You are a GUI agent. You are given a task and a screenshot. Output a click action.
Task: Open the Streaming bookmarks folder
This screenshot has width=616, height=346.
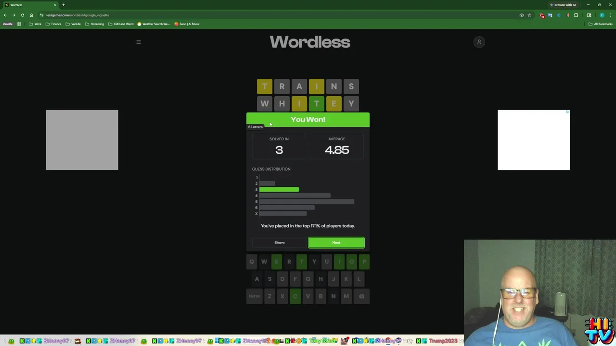coord(94,24)
